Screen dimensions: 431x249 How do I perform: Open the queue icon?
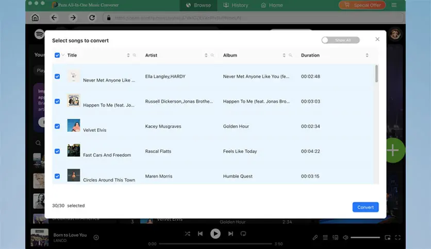click(x=325, y=238)
